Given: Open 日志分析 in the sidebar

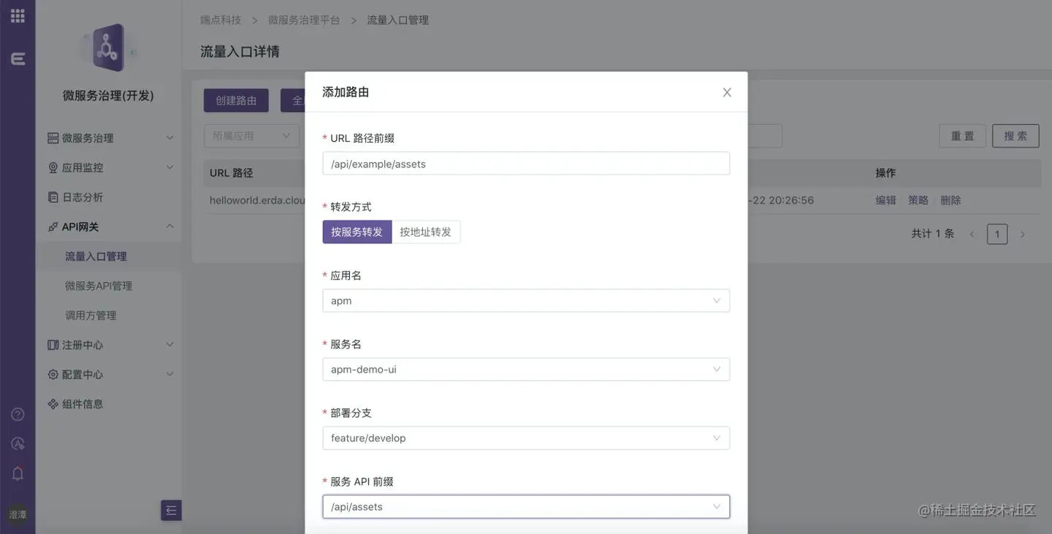Looking at the screenshot, I should tap(110, 197).
